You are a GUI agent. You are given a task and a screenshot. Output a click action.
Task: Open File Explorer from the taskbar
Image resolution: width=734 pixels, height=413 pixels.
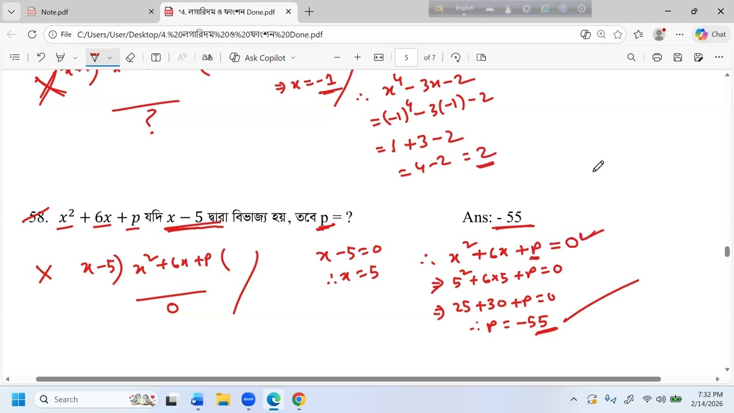222,399
